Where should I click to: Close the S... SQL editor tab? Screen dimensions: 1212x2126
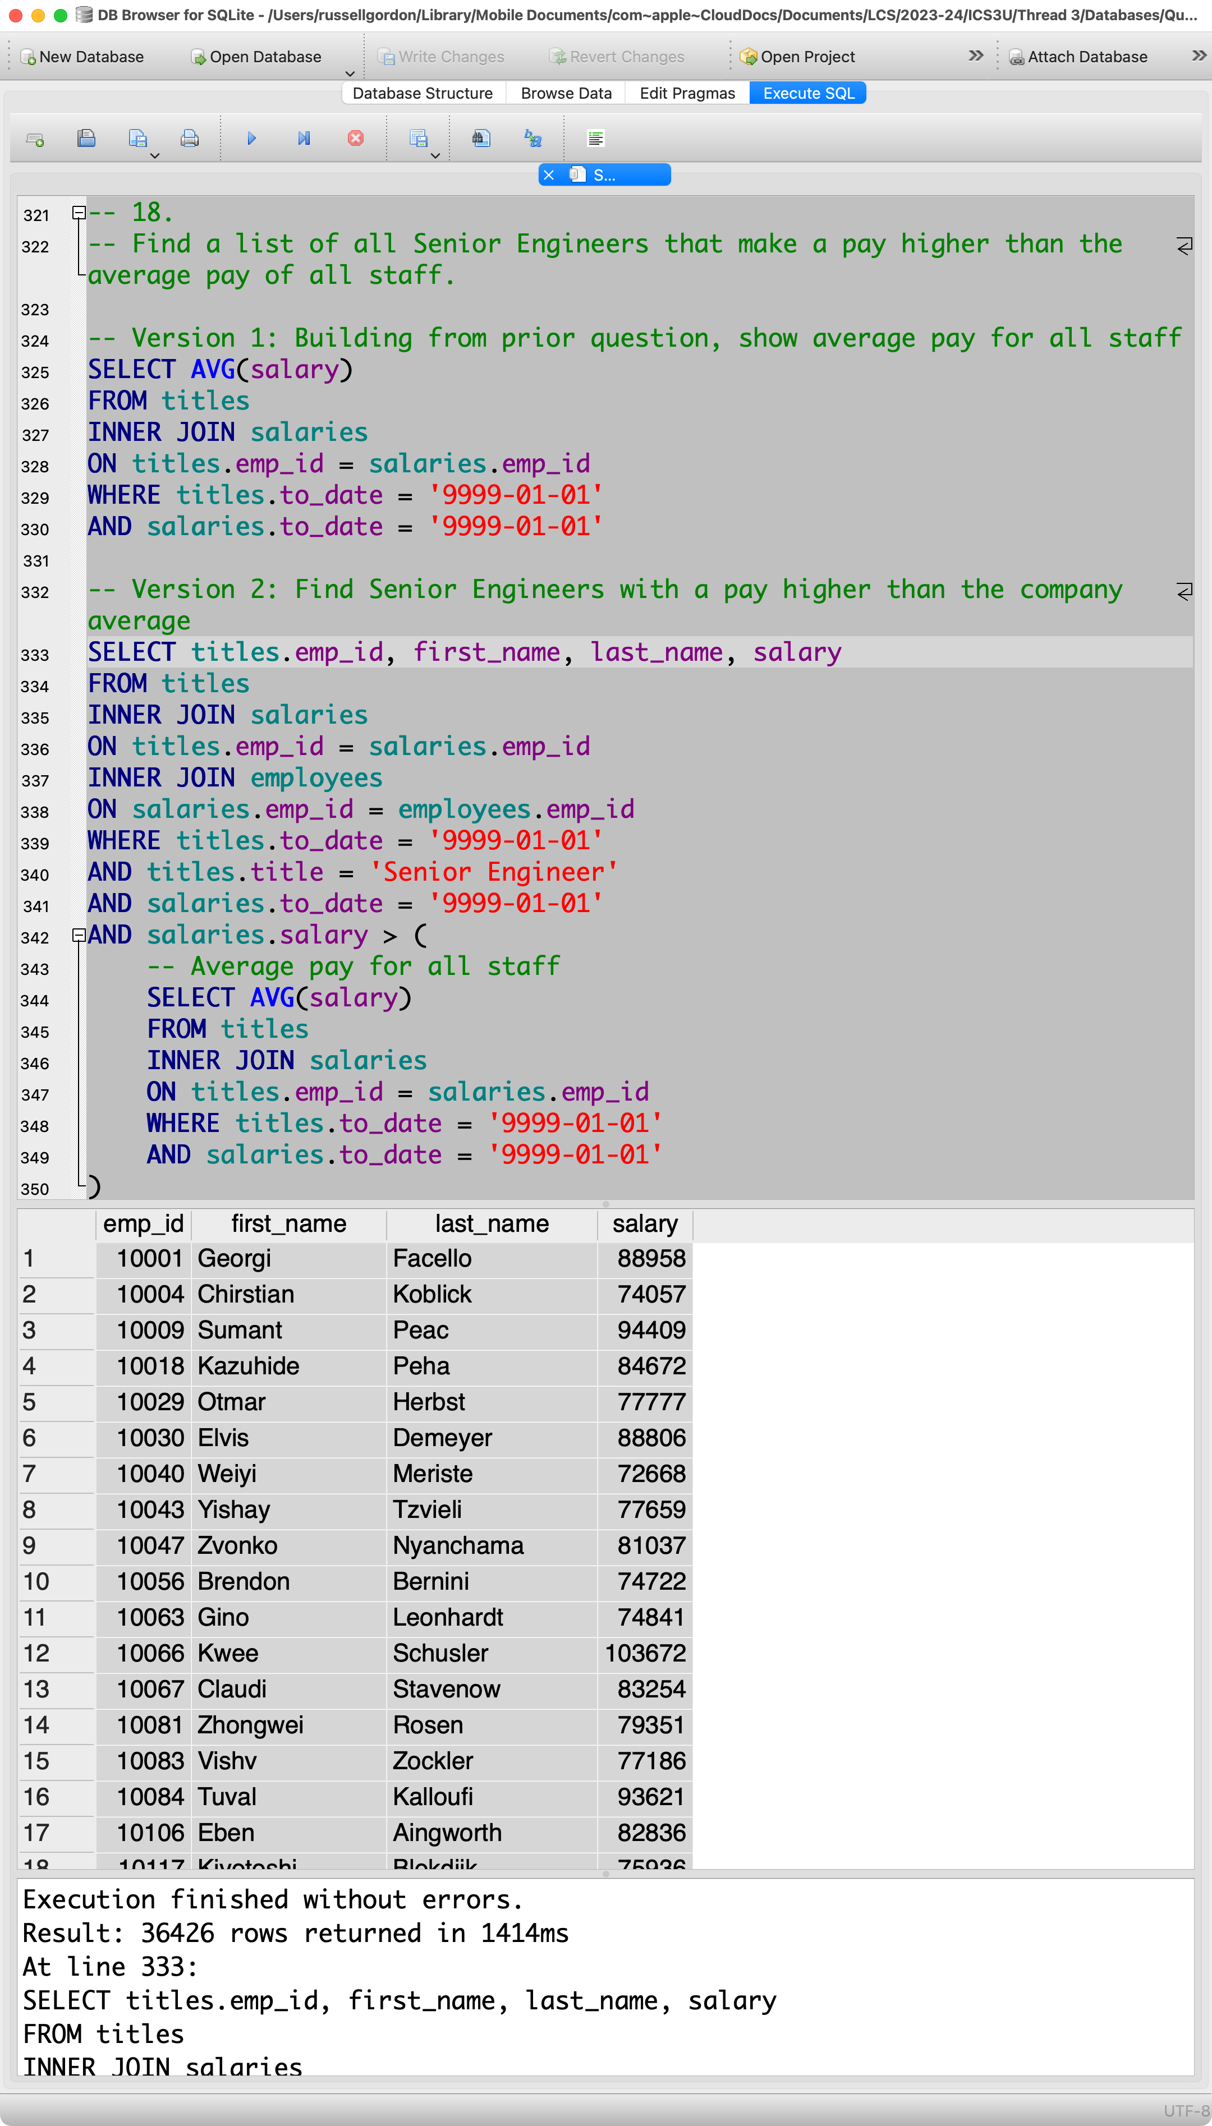(x=549, y=175)
